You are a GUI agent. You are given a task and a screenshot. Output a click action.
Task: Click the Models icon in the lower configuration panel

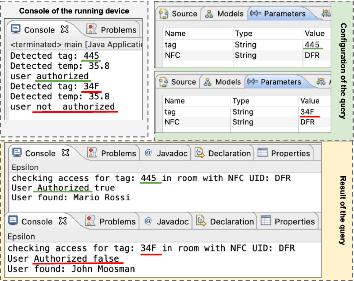point(208,82)
